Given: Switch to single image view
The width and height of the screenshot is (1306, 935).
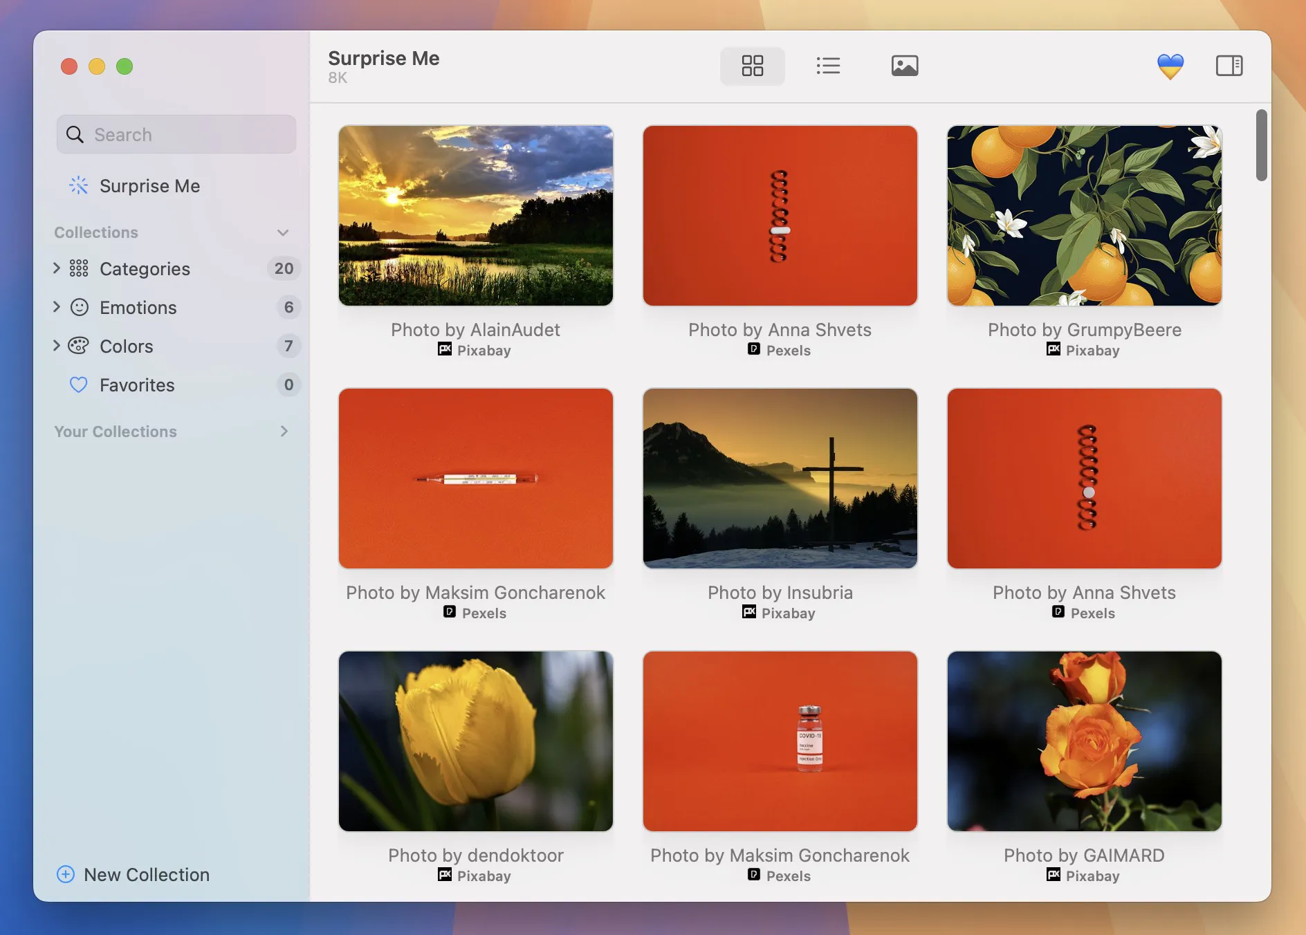Looking at the screenshot, I should coord(904,66).
